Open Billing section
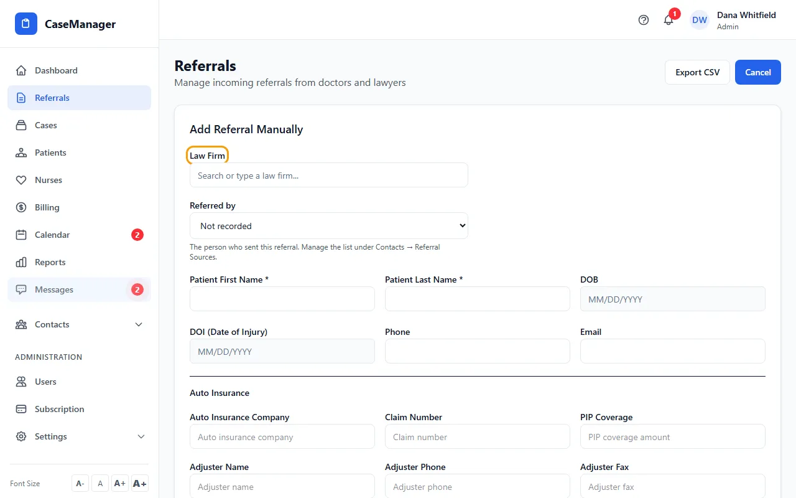The image size is (796, 498). click(x=79, y=207)
